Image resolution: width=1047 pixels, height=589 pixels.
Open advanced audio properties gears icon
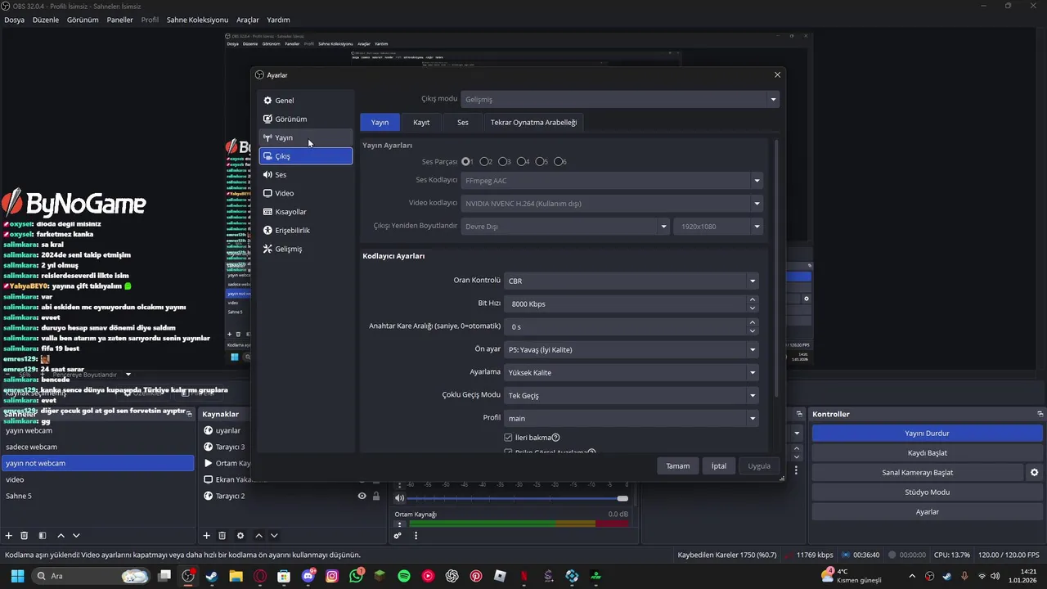(x=398, y=536)
